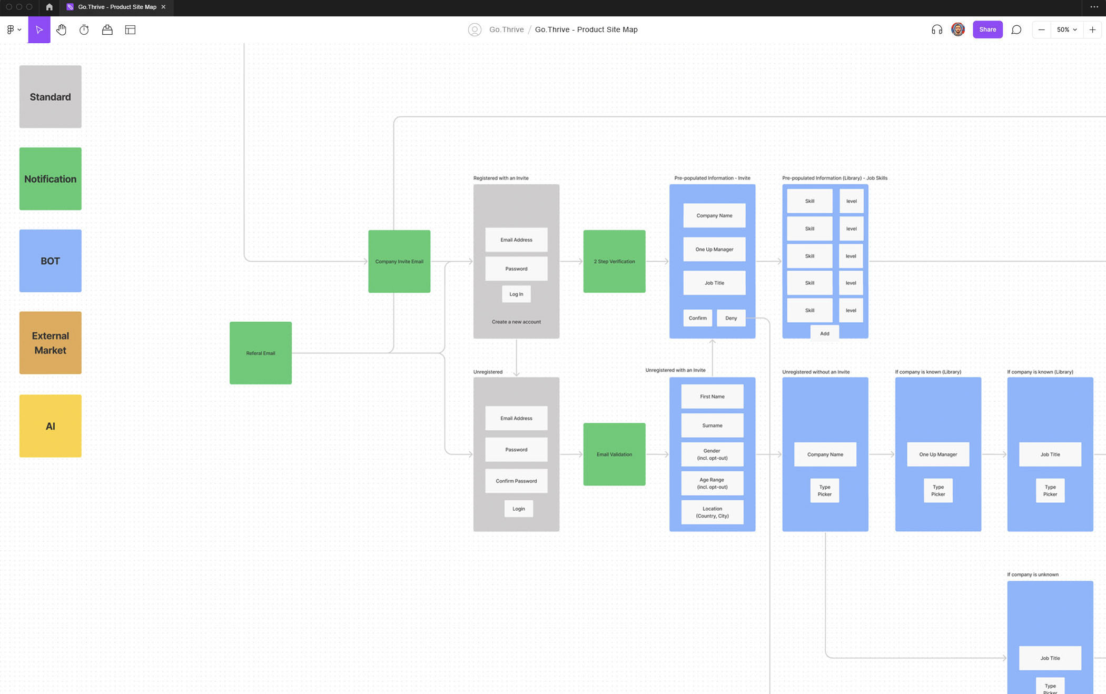Image resolution: width=1106 pixels, height=694 pixels.
Task: Switch to Go.Thrive - Product Site Map tab
Action: (117, 7)
